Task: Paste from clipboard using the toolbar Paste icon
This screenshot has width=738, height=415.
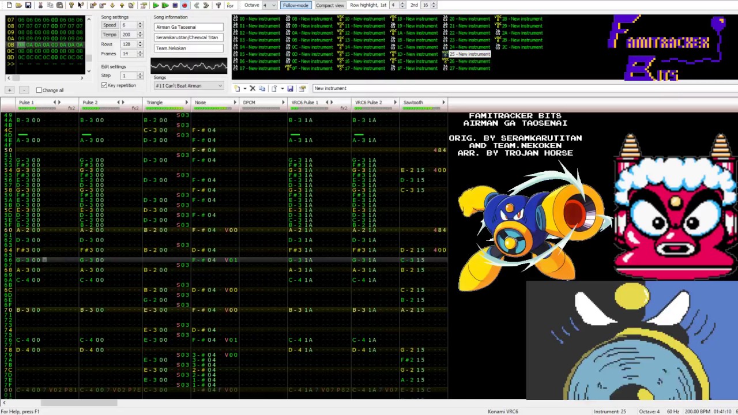Action: tap(59, 5)
